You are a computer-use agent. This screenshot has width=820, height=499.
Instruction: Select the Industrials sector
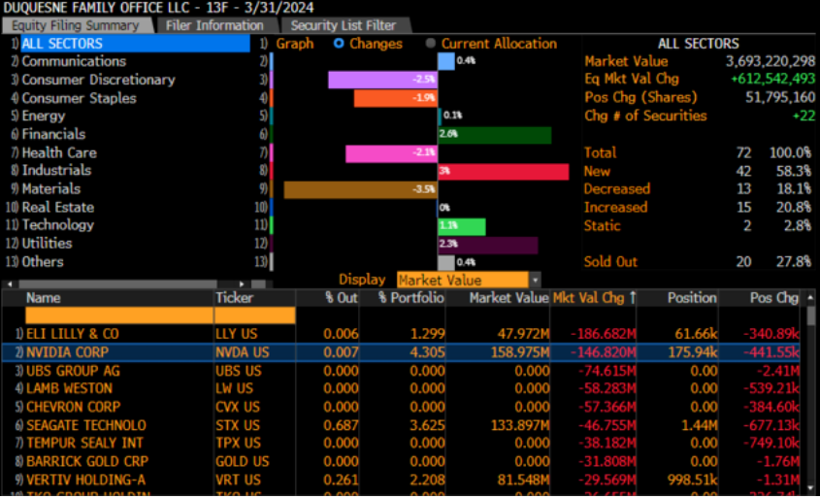point(56,170)
